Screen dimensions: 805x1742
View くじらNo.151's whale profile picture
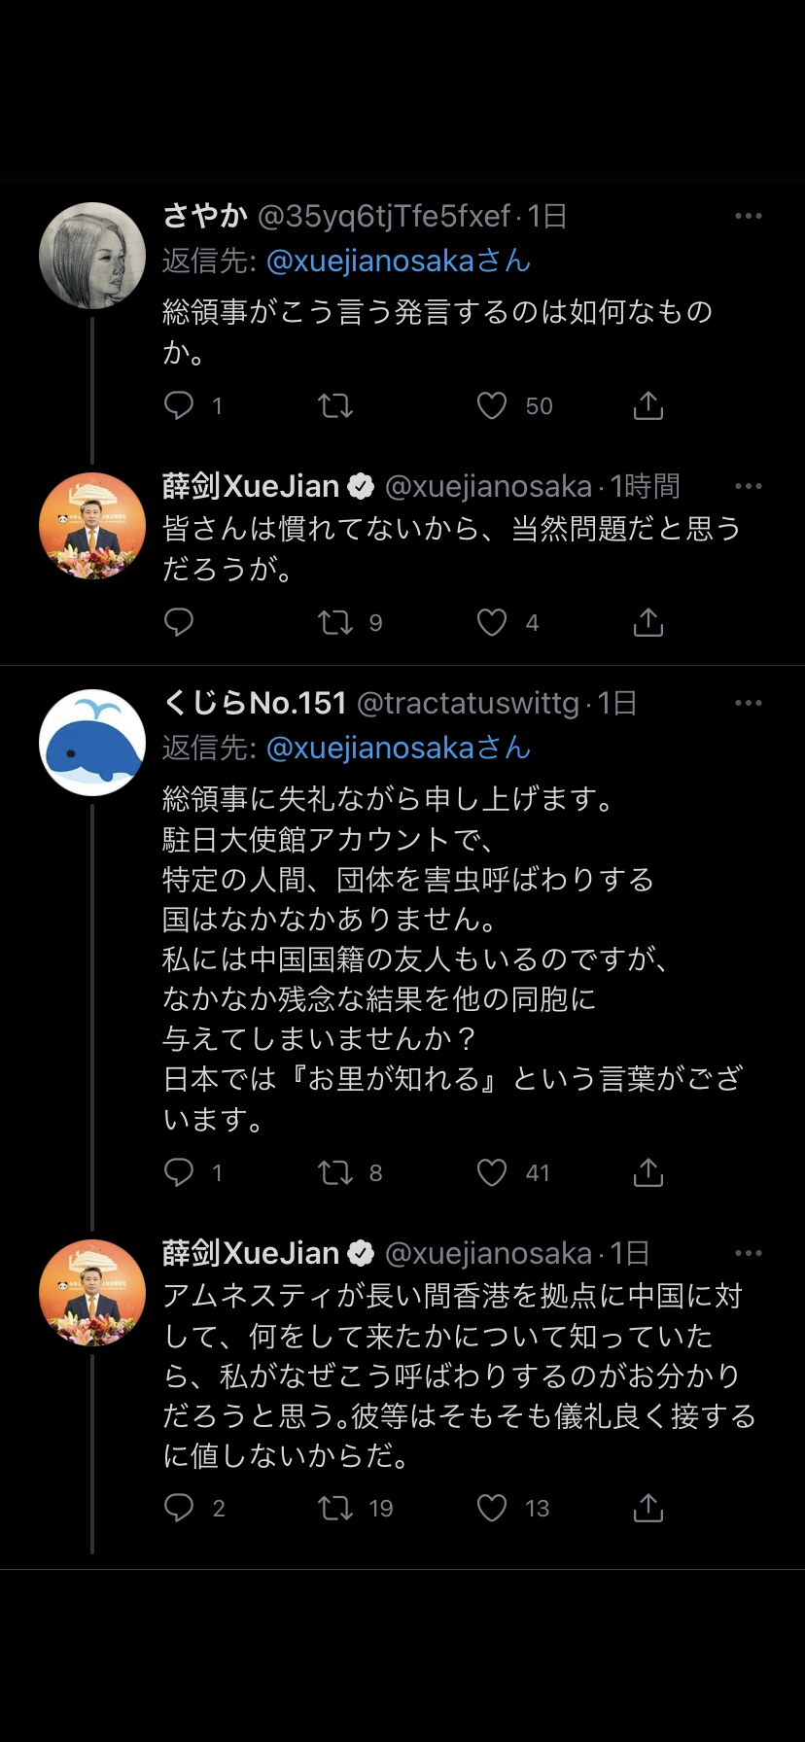(x=92, y=743)
